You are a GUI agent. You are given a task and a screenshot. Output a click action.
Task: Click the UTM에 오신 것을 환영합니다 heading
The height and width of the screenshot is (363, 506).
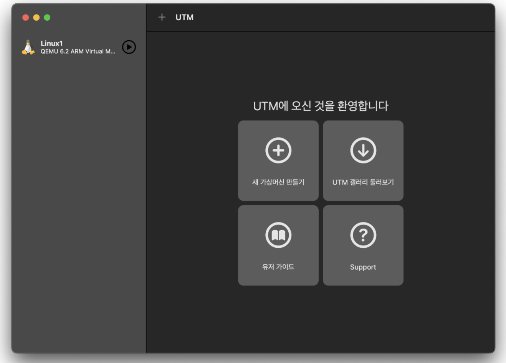click(321, 106)
